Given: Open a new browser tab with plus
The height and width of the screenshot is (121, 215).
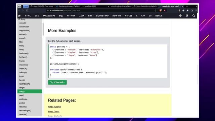Looking at the screenshot, I should [187, 6].
